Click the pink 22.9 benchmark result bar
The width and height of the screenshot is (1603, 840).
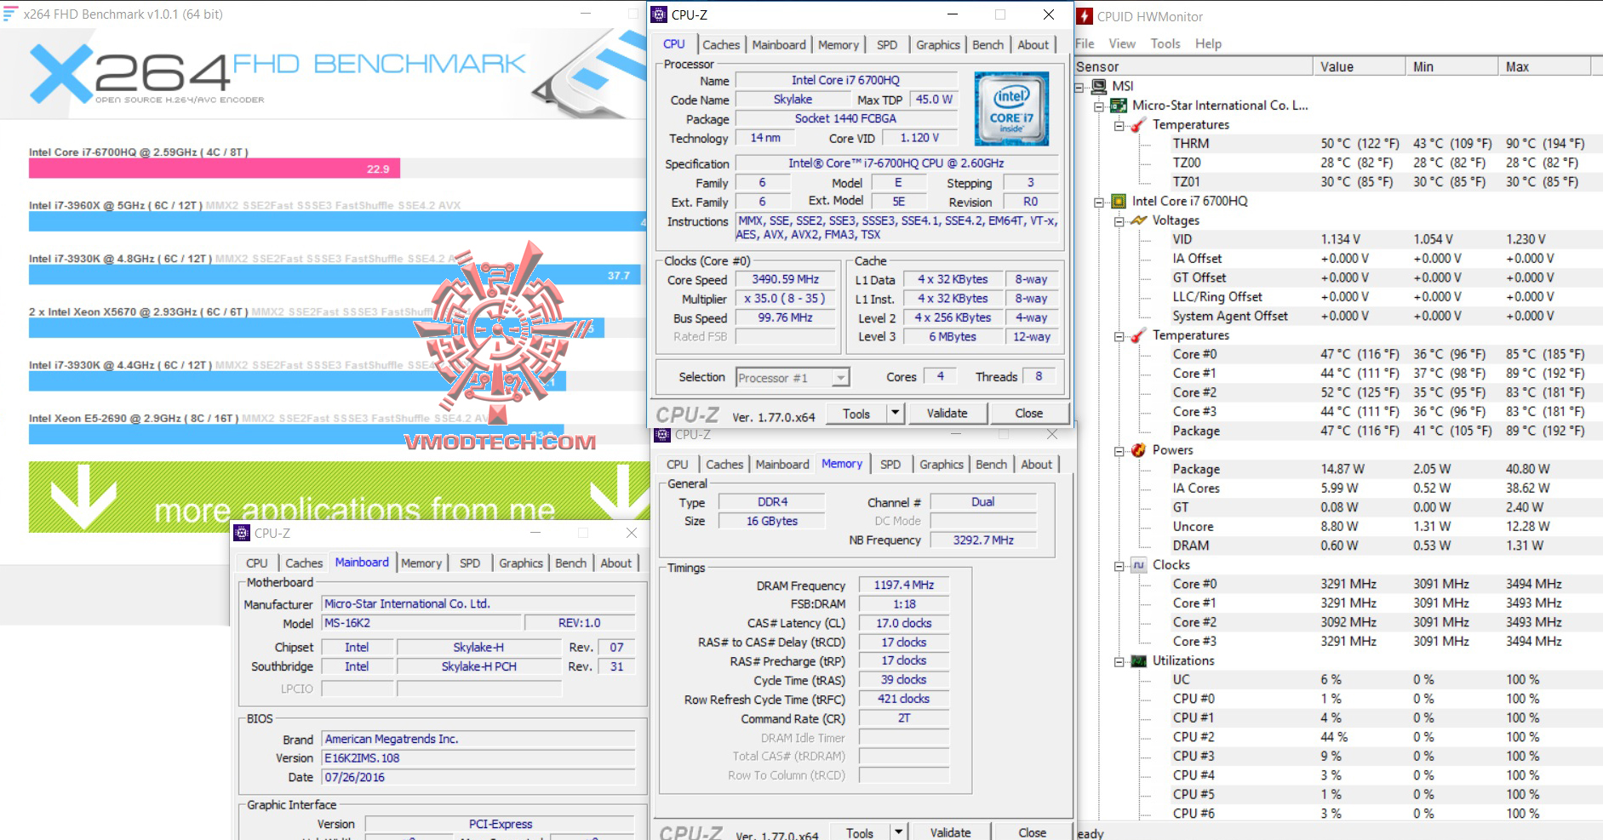pyautogui.click(x=215, y=169)
